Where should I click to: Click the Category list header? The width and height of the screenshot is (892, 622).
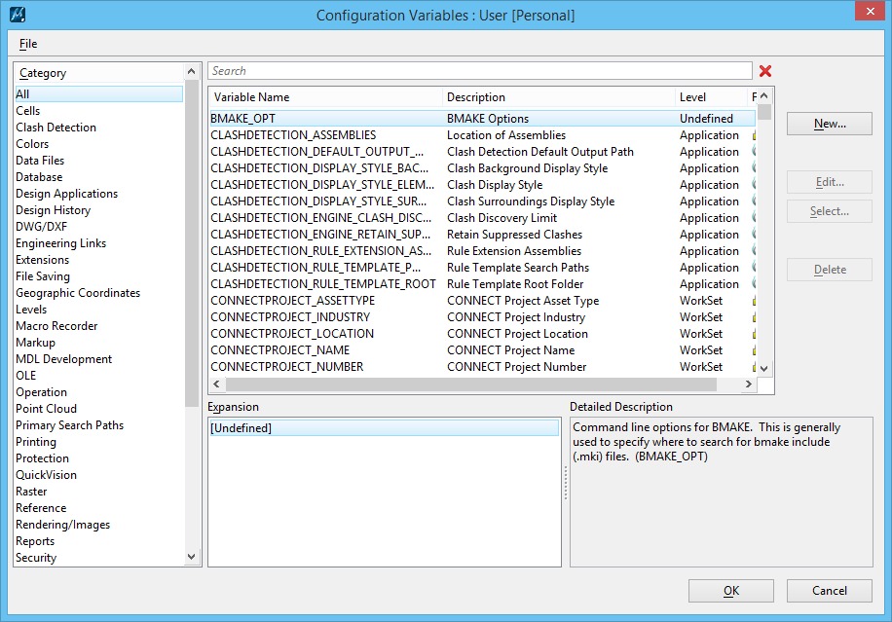tap(99, 73)
